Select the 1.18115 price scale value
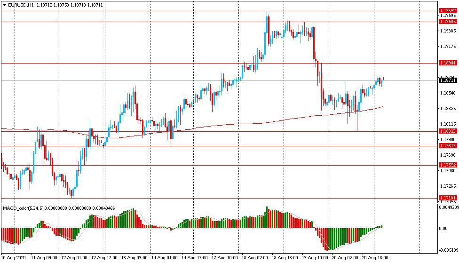Image resolution: width=459 pixels, height=263 pixels. (x=448, y=124)
